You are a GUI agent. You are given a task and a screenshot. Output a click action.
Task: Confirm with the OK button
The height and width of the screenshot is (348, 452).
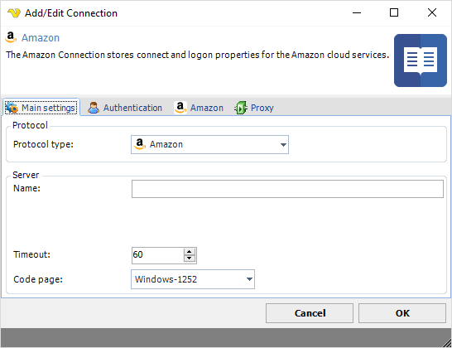point(402,313)
